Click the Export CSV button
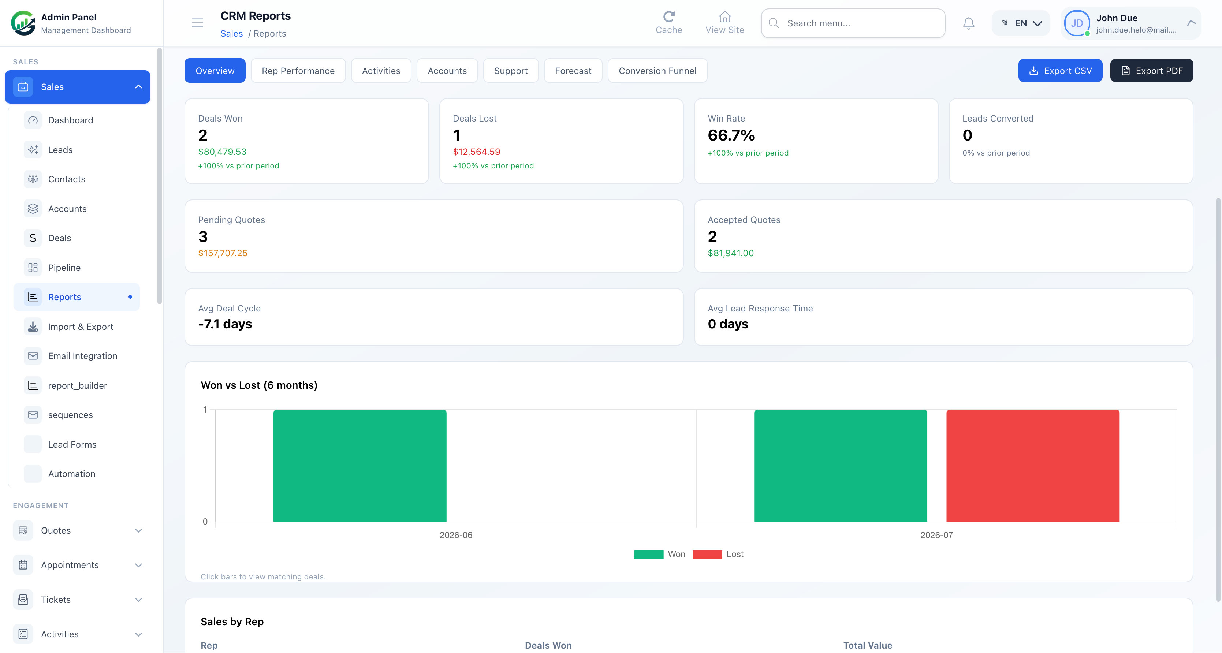 click(1060, 71)
